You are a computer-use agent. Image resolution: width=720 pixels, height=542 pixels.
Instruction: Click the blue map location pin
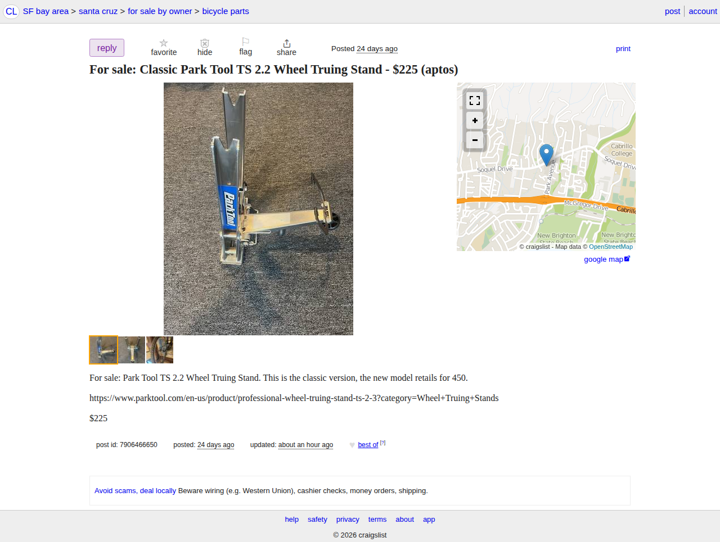tap(546, 154)
